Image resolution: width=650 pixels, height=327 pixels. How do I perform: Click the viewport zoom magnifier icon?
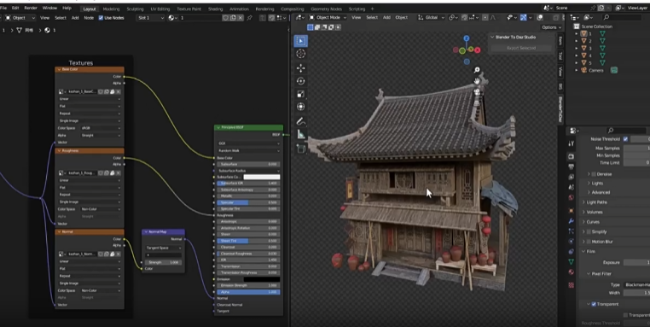(477, 70)
